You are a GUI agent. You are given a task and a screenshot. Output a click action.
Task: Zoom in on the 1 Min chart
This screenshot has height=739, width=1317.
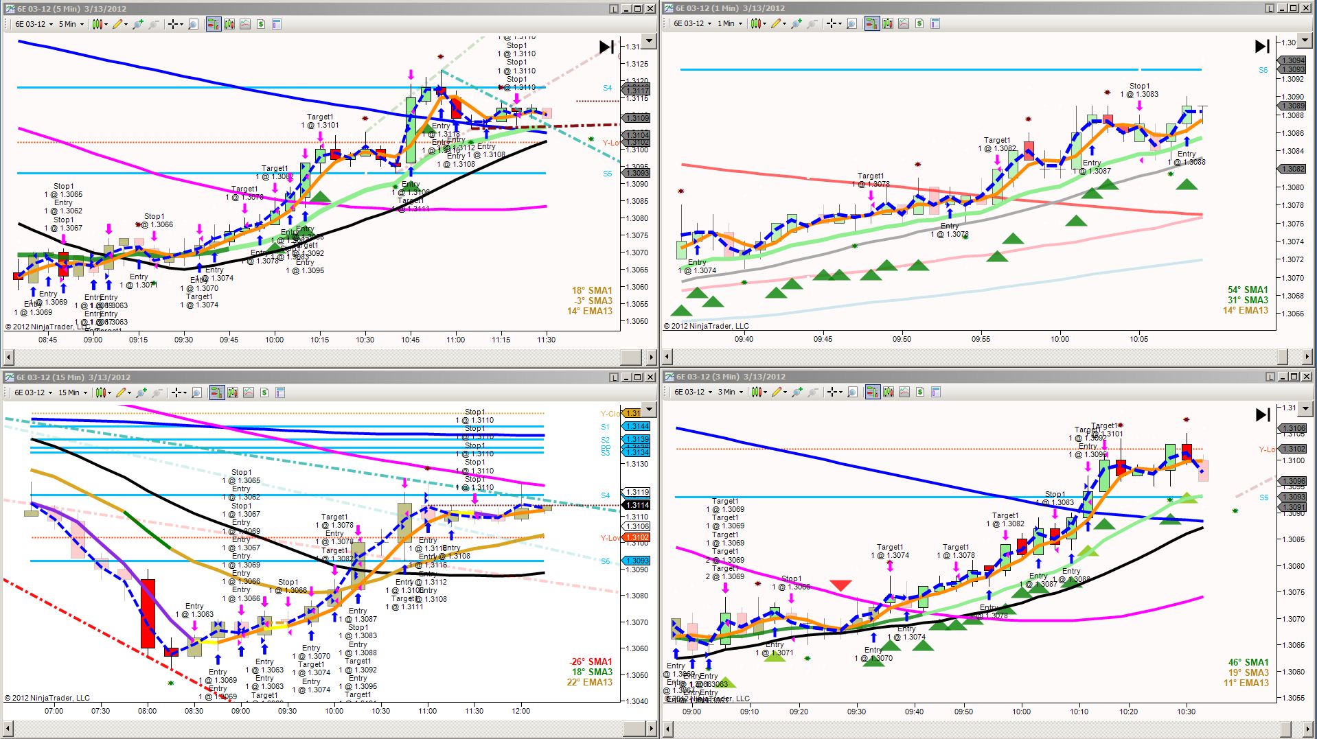pos(797,23)
